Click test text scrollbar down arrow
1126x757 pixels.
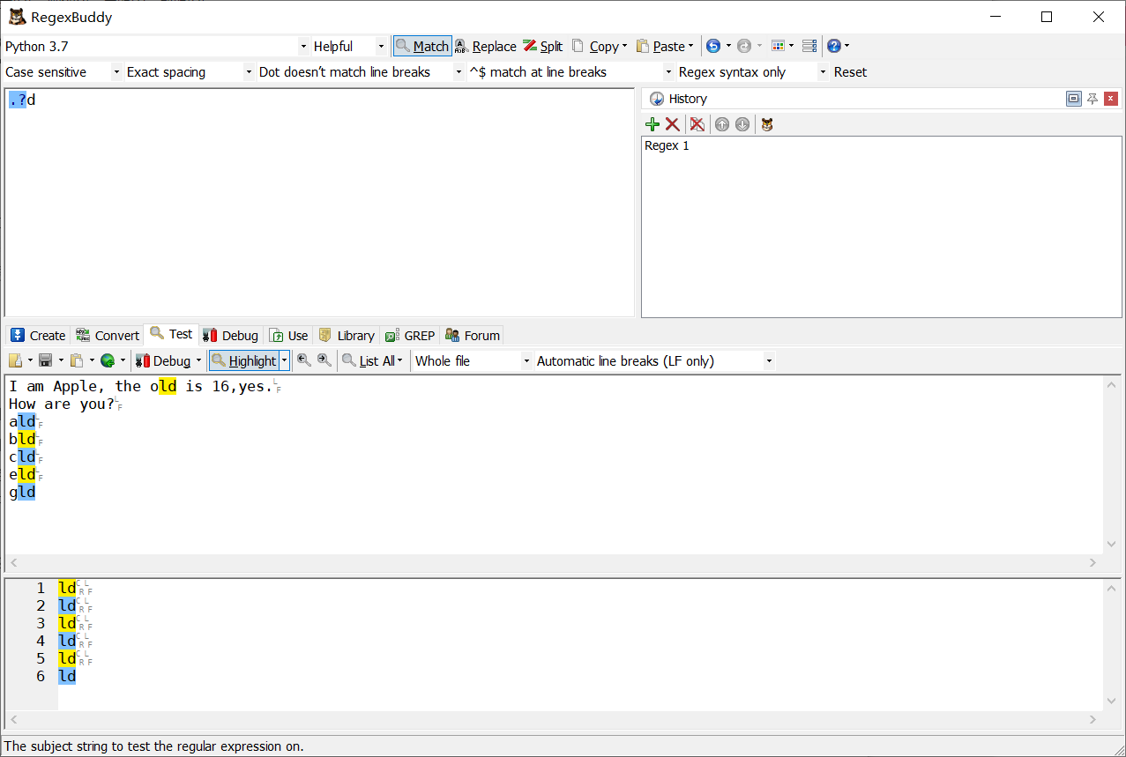[1113, 544]
